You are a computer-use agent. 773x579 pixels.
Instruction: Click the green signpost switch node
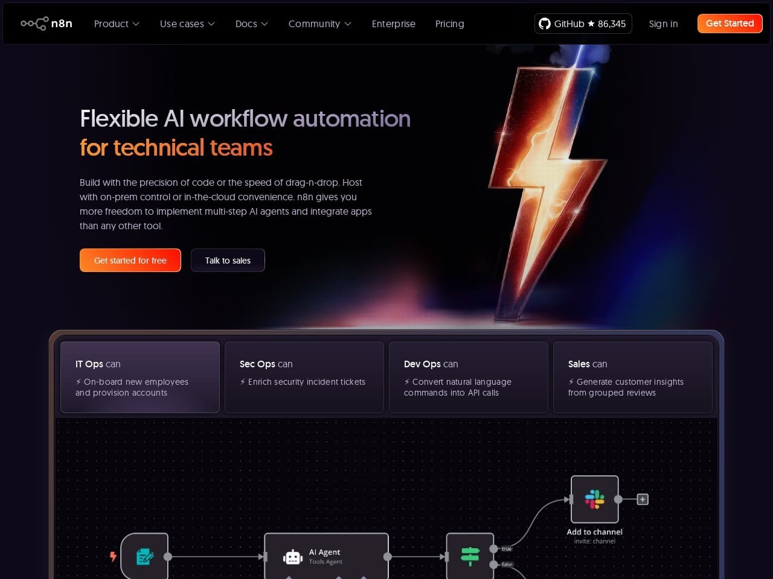tap(470, 556)
